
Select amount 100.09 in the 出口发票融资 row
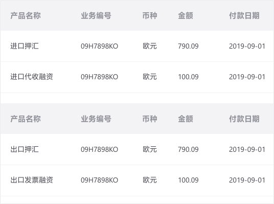188,180
